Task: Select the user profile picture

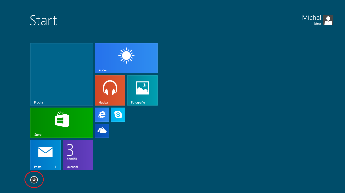Action: pos(328,20)
